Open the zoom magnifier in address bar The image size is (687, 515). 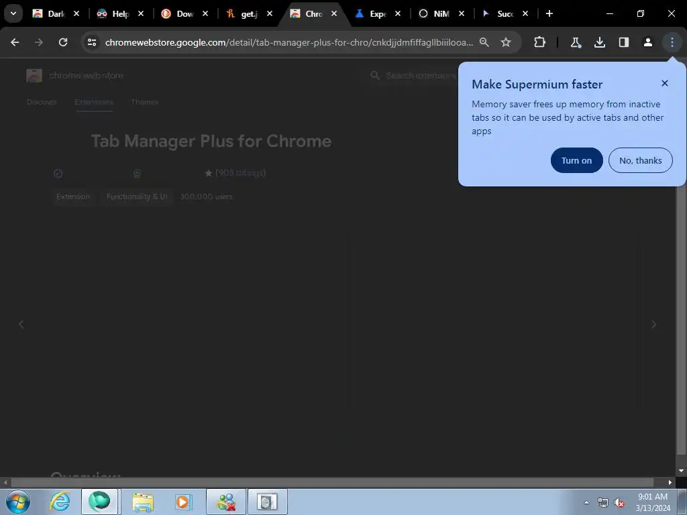(484, 42)
